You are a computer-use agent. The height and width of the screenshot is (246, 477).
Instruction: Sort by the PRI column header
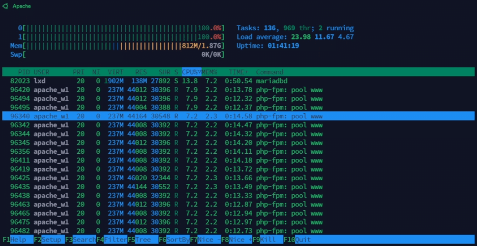tap(79, 72)
